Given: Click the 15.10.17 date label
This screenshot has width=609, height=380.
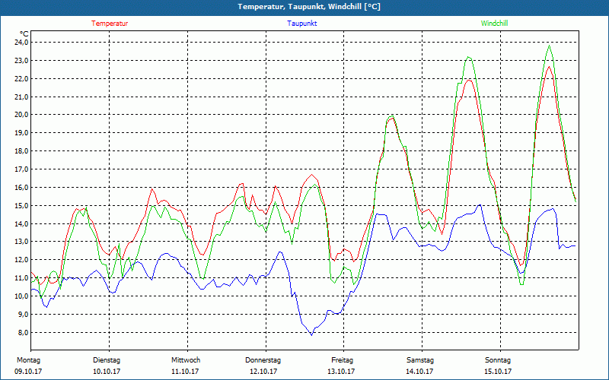Looking at the screenshot, I should (x=498, y=372).
